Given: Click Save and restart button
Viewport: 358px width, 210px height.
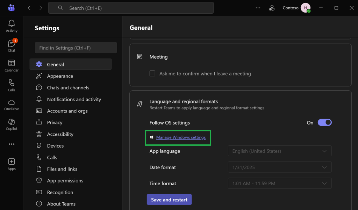Looking at the screenshot, I should click(x=169, y=200).
